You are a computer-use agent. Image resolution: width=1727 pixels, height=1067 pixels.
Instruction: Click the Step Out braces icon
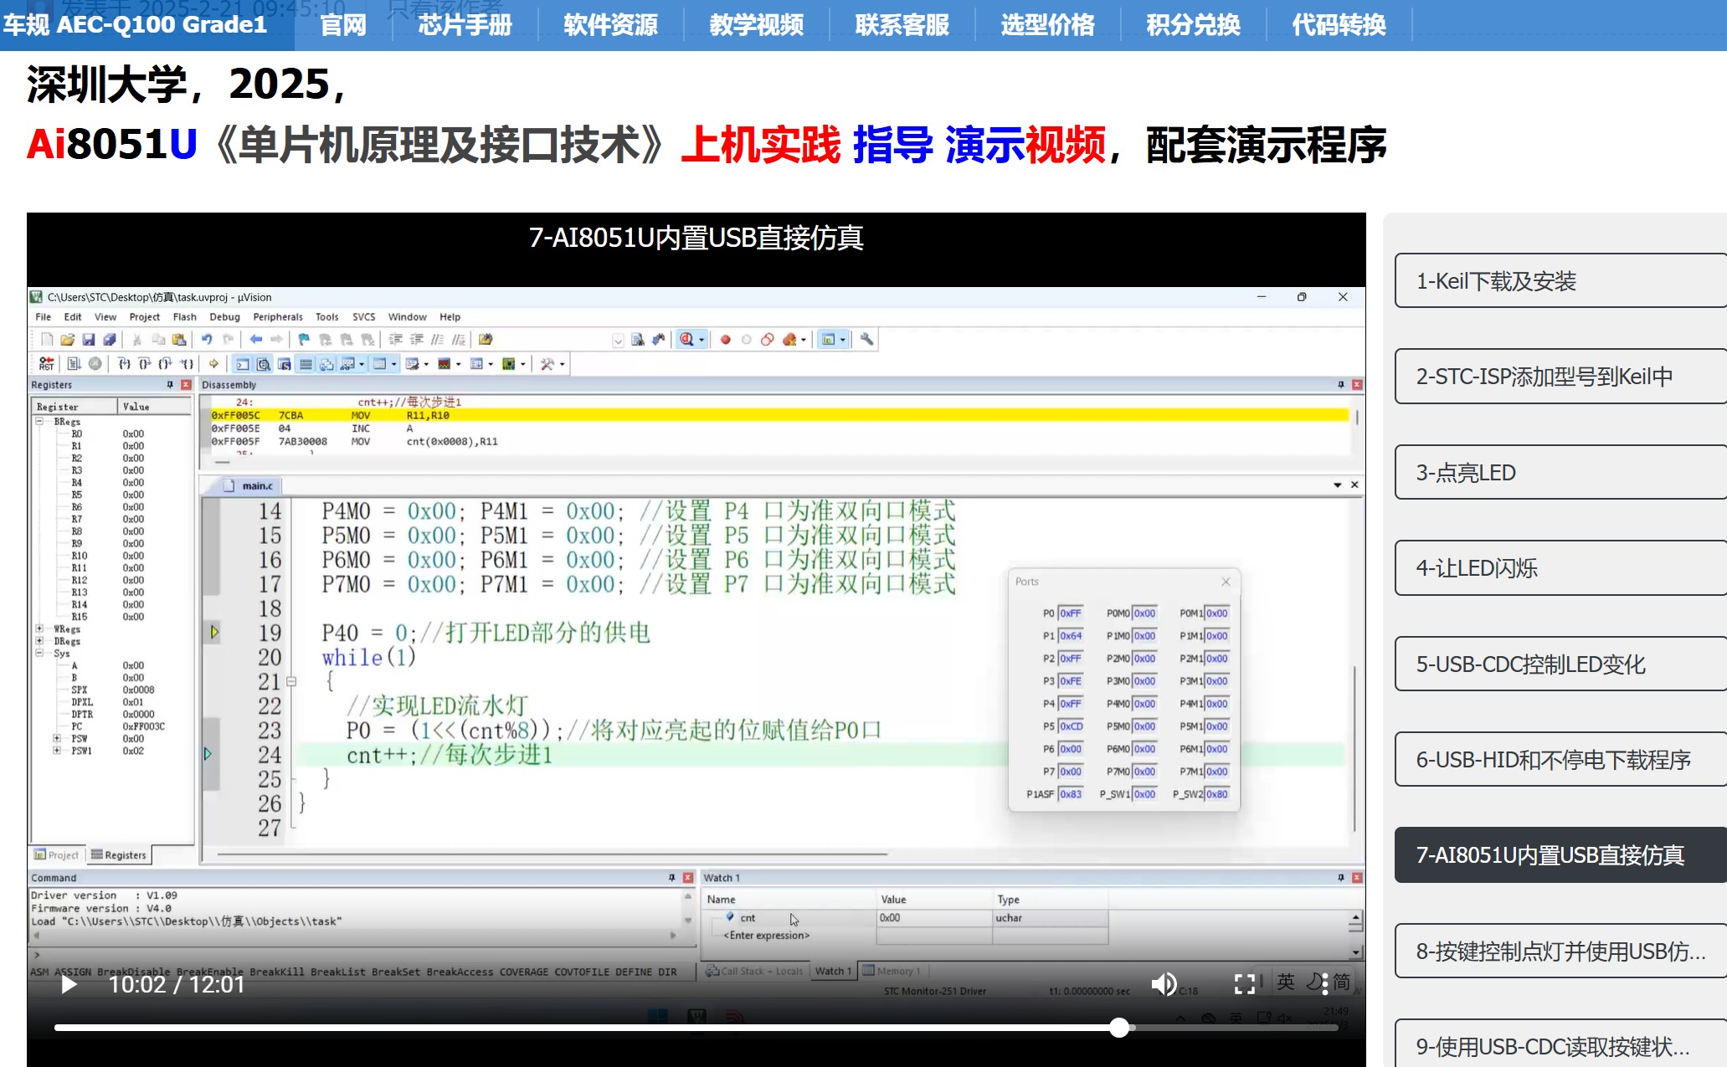[166, 364]
